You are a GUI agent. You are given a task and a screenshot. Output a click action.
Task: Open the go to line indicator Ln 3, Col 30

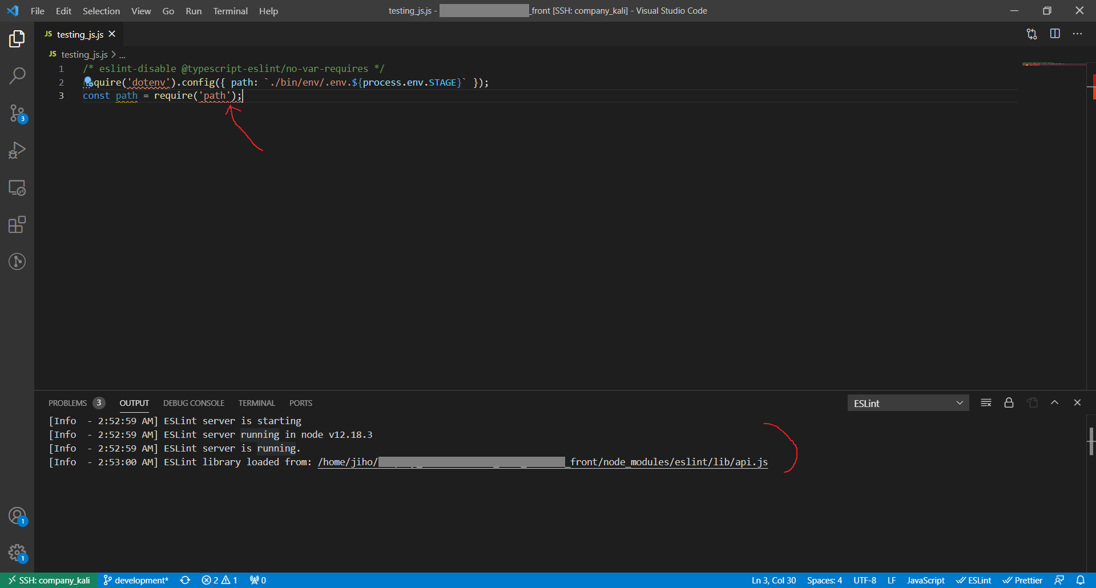point(773,580)
